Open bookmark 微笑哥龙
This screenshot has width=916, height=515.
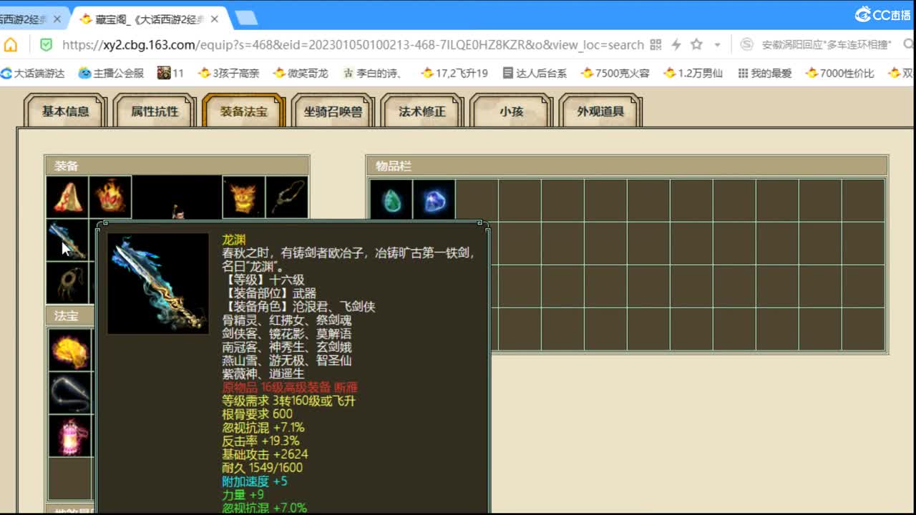pyautogui.click(x=301, y=73)
